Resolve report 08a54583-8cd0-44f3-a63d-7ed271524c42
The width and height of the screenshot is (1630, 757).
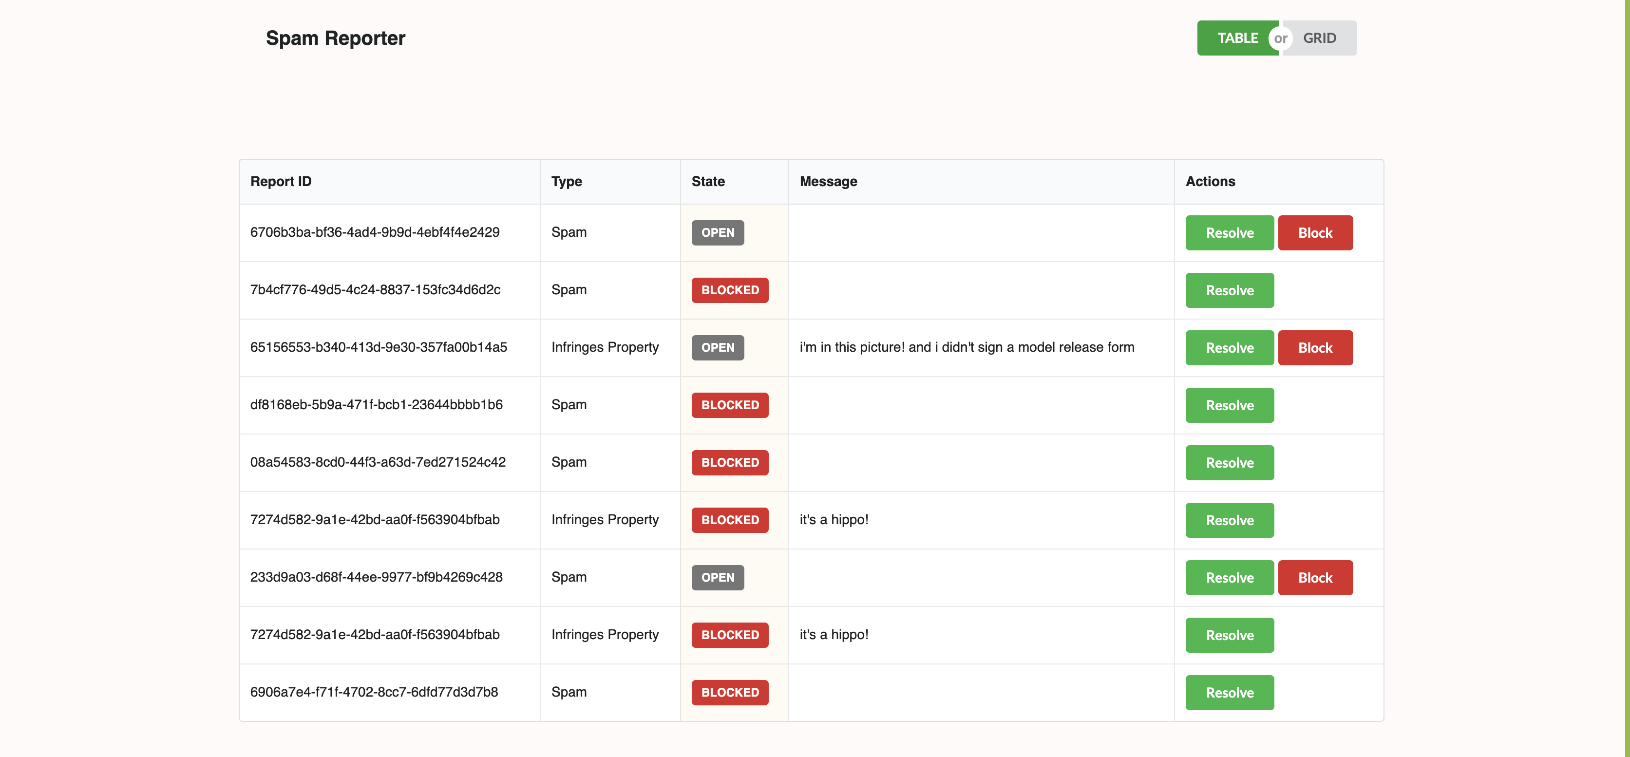(1228, 463)
